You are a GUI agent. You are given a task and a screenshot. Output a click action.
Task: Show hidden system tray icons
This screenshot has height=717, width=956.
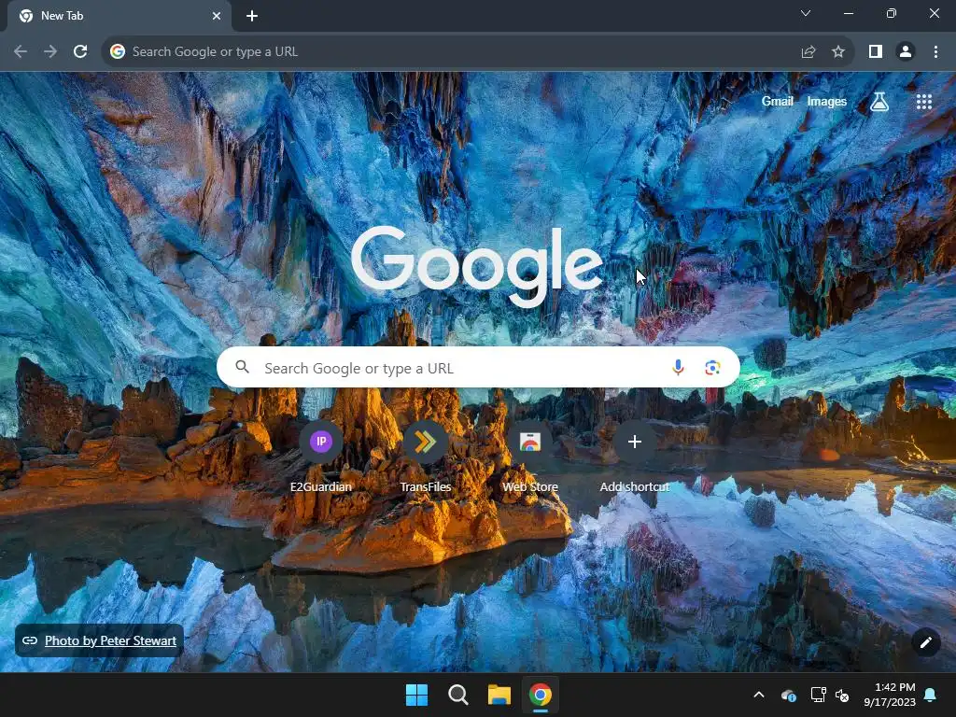(x=758, y=695)
